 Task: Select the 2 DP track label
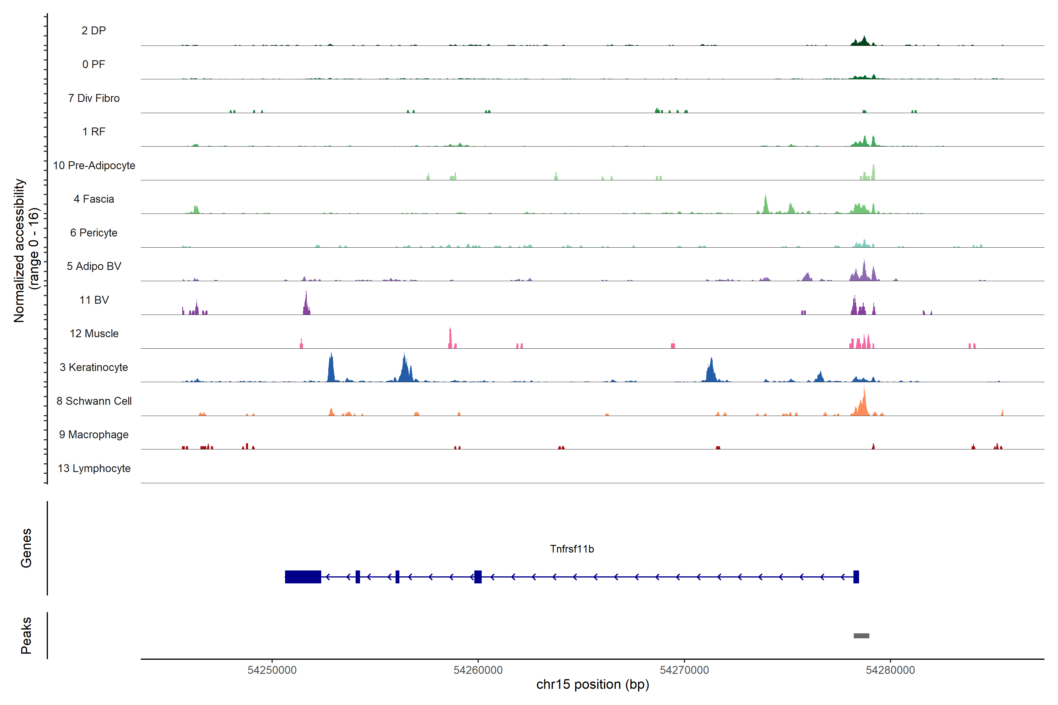[x=93, y=31]
